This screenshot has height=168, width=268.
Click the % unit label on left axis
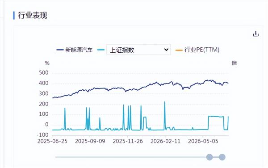point(47,63)
